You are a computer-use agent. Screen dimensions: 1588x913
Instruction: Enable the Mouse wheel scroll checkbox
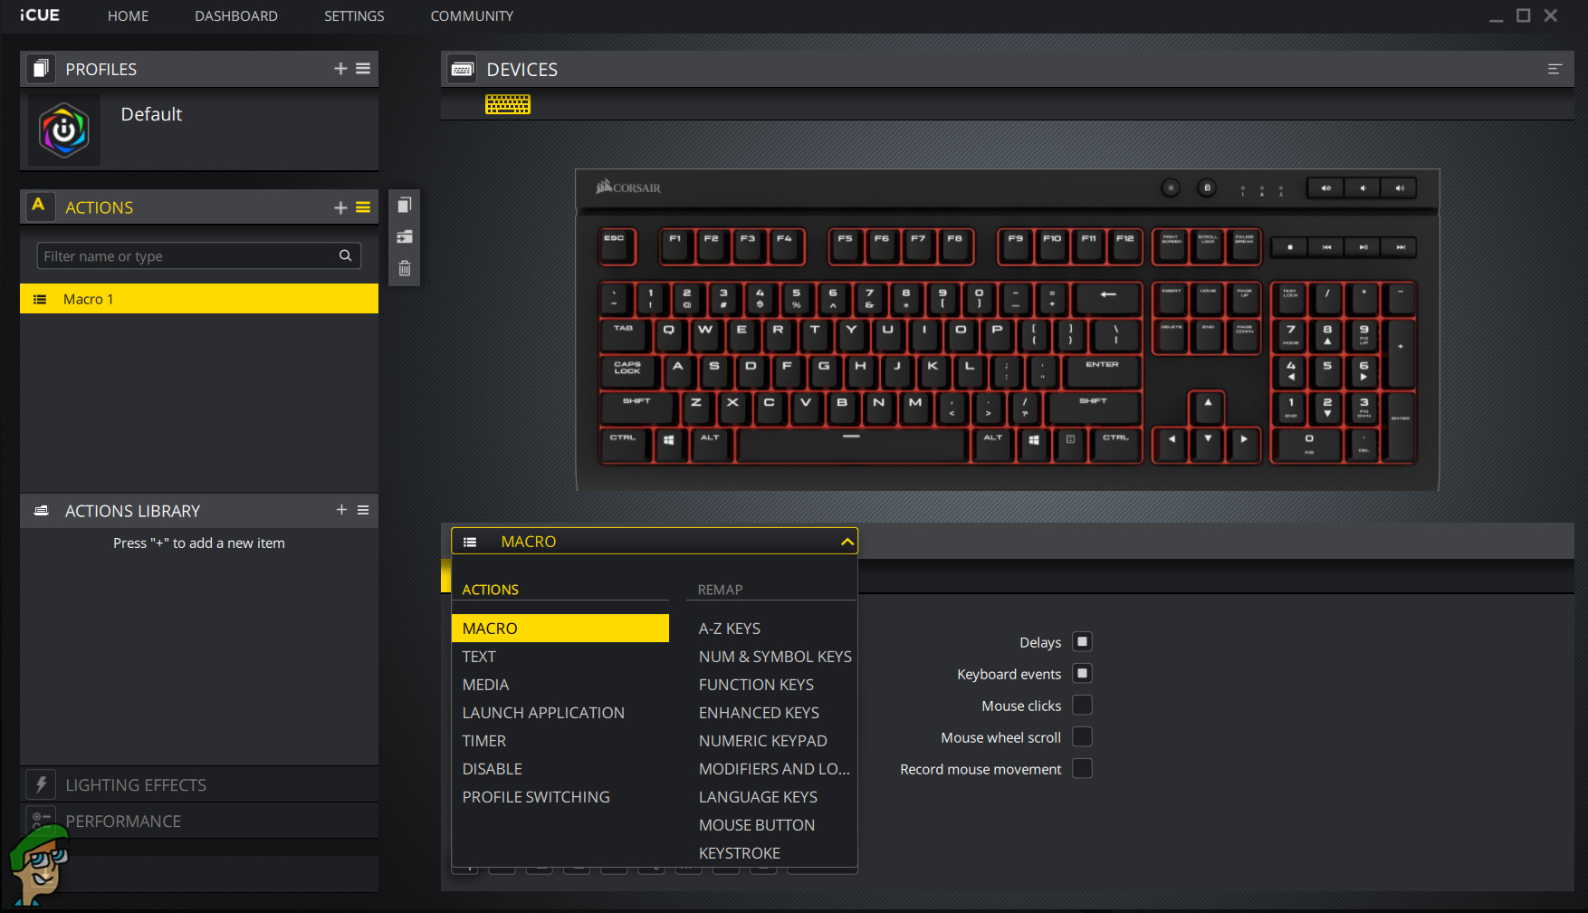(x=1082, y=736)
